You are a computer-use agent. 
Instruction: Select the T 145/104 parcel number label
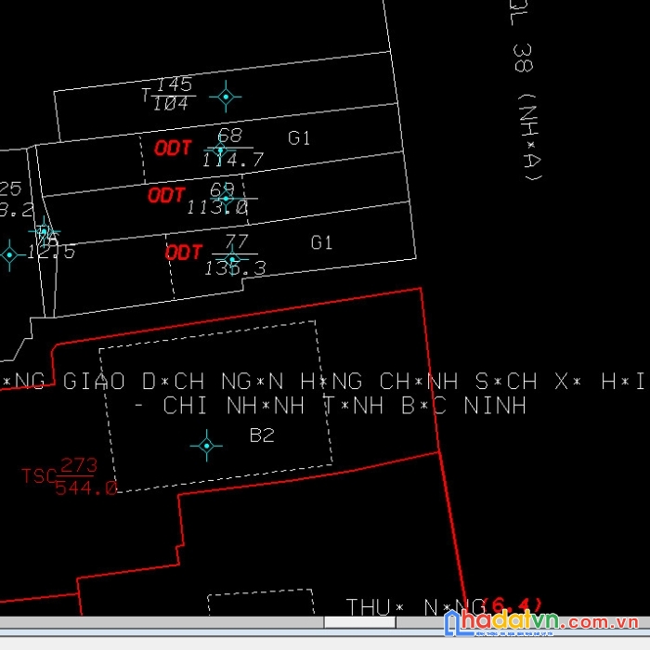click(167, 94)
